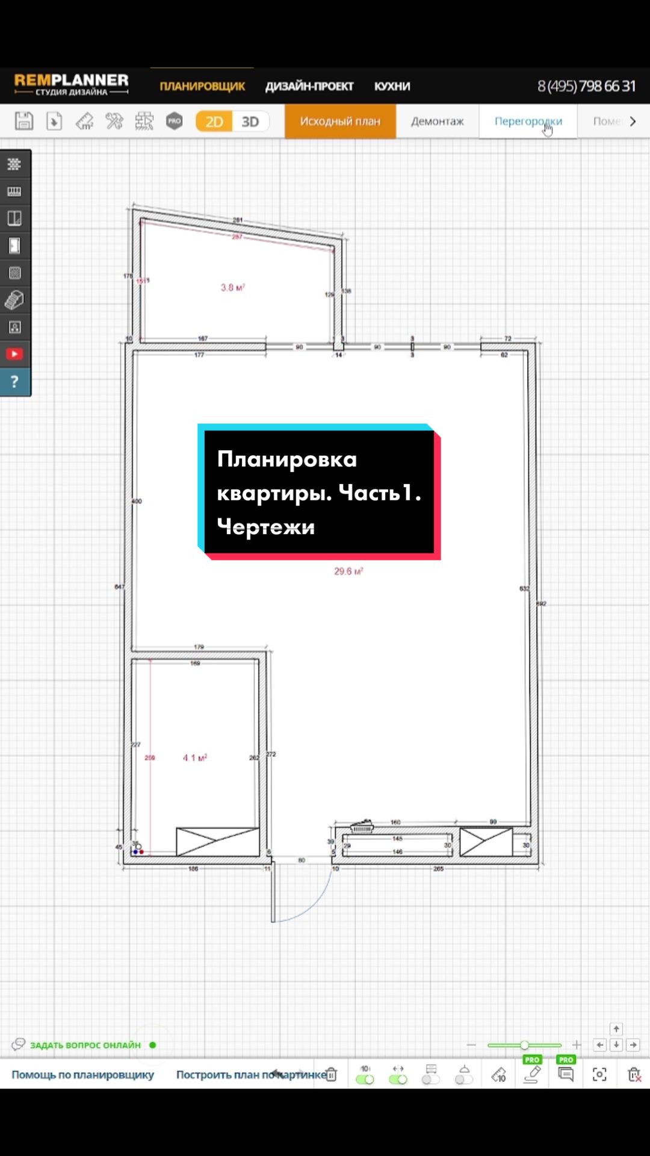Open Помощь по планировщику link
The width and height of the screenshot is (650, 1156).
tap(82, 1075)
